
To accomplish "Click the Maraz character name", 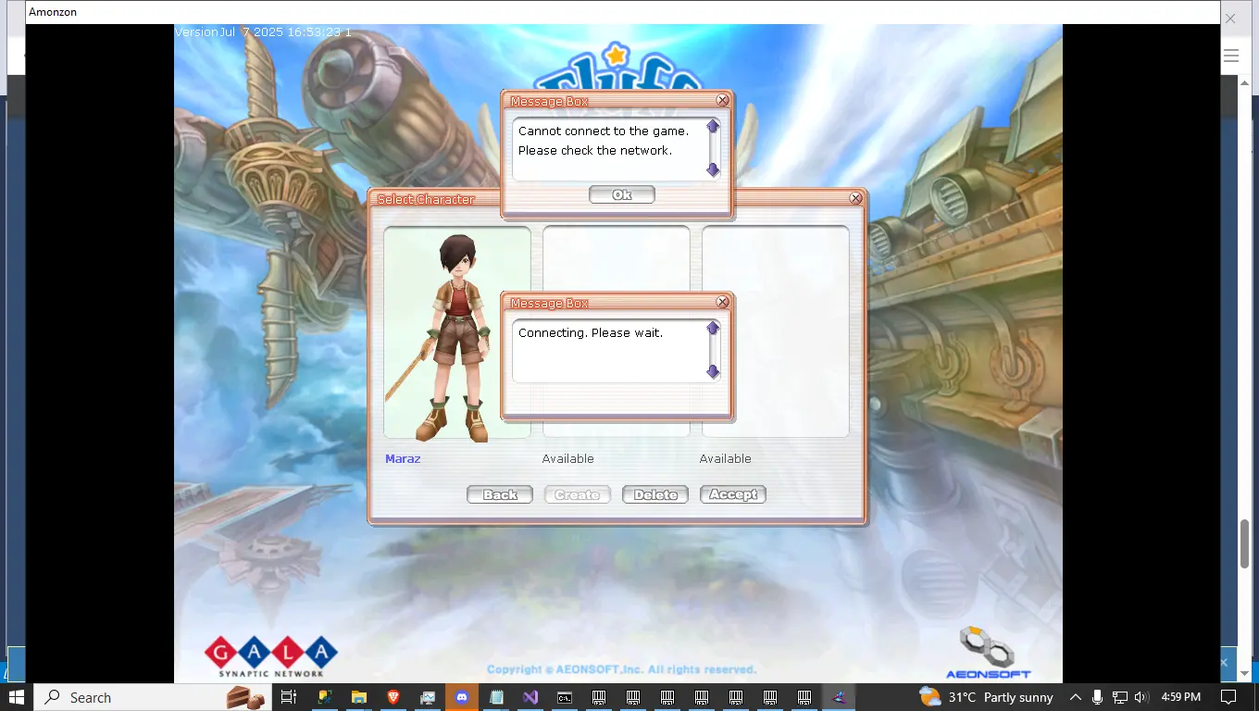I will pos(403,458).
